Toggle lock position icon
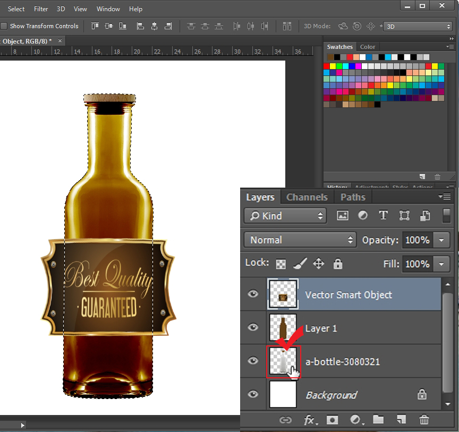 [x=319, y=264]
